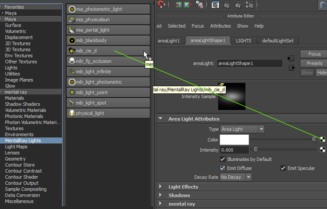Open the Help menu

[x=259, y=26]
